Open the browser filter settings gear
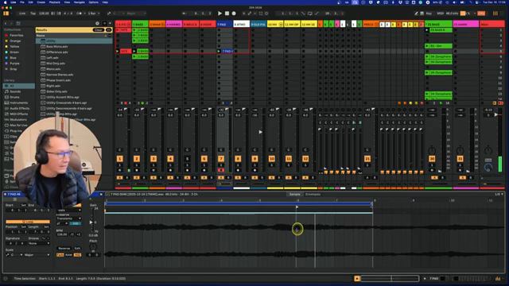The height and width of the screenshot is (286, 509). pyautogui.click(x=97, y=23)
